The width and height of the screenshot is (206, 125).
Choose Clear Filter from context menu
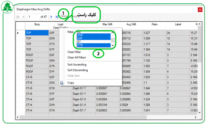click(x=74, y=52)
